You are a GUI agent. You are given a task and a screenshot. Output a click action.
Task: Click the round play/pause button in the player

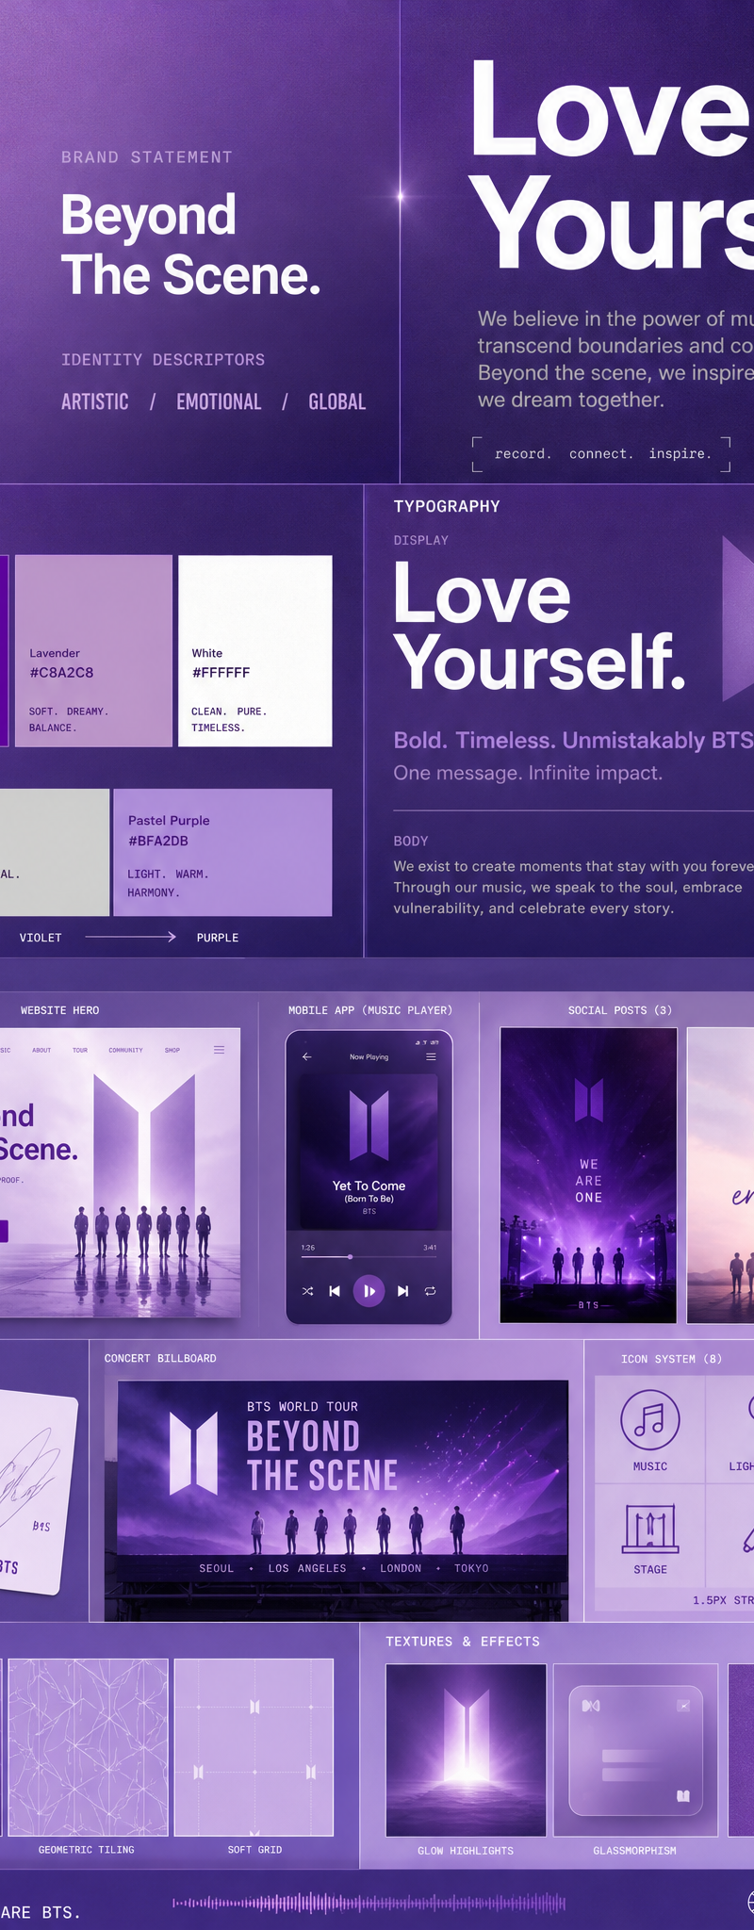[369, 1291]
